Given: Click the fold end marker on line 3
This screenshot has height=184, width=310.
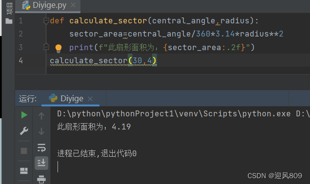Looking at the screenshot, I should click(46, 47).
